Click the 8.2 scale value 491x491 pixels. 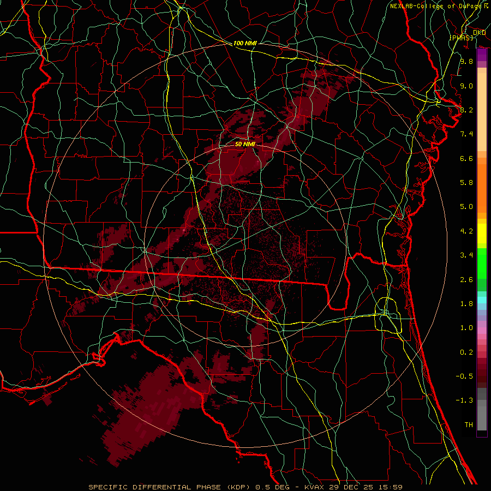coord(466,110)
